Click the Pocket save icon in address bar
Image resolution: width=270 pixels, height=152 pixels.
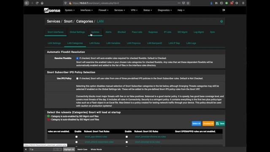184,3
